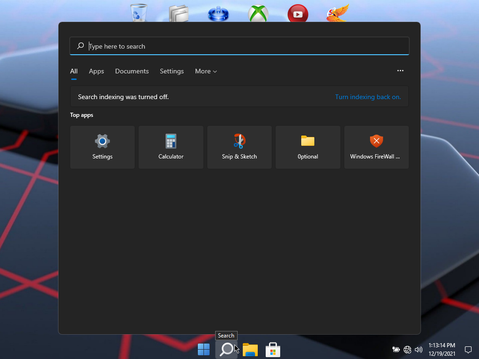Open the Settings app tile
Screen dimensions: 479x359
tap(102, 147)
